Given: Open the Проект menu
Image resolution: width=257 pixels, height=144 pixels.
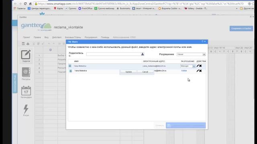Looking at the screenshot, I should 27,37.
